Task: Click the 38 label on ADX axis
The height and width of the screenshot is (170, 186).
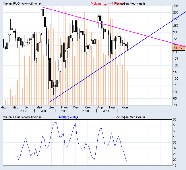Action: pos(175,143)
